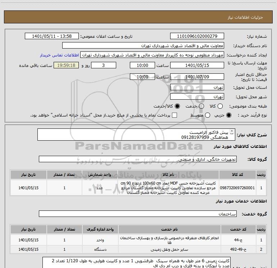Click the response deadline time 10:00 field
Image resolution: width=277 pixels, height=268 pixels.
point(142,65)
